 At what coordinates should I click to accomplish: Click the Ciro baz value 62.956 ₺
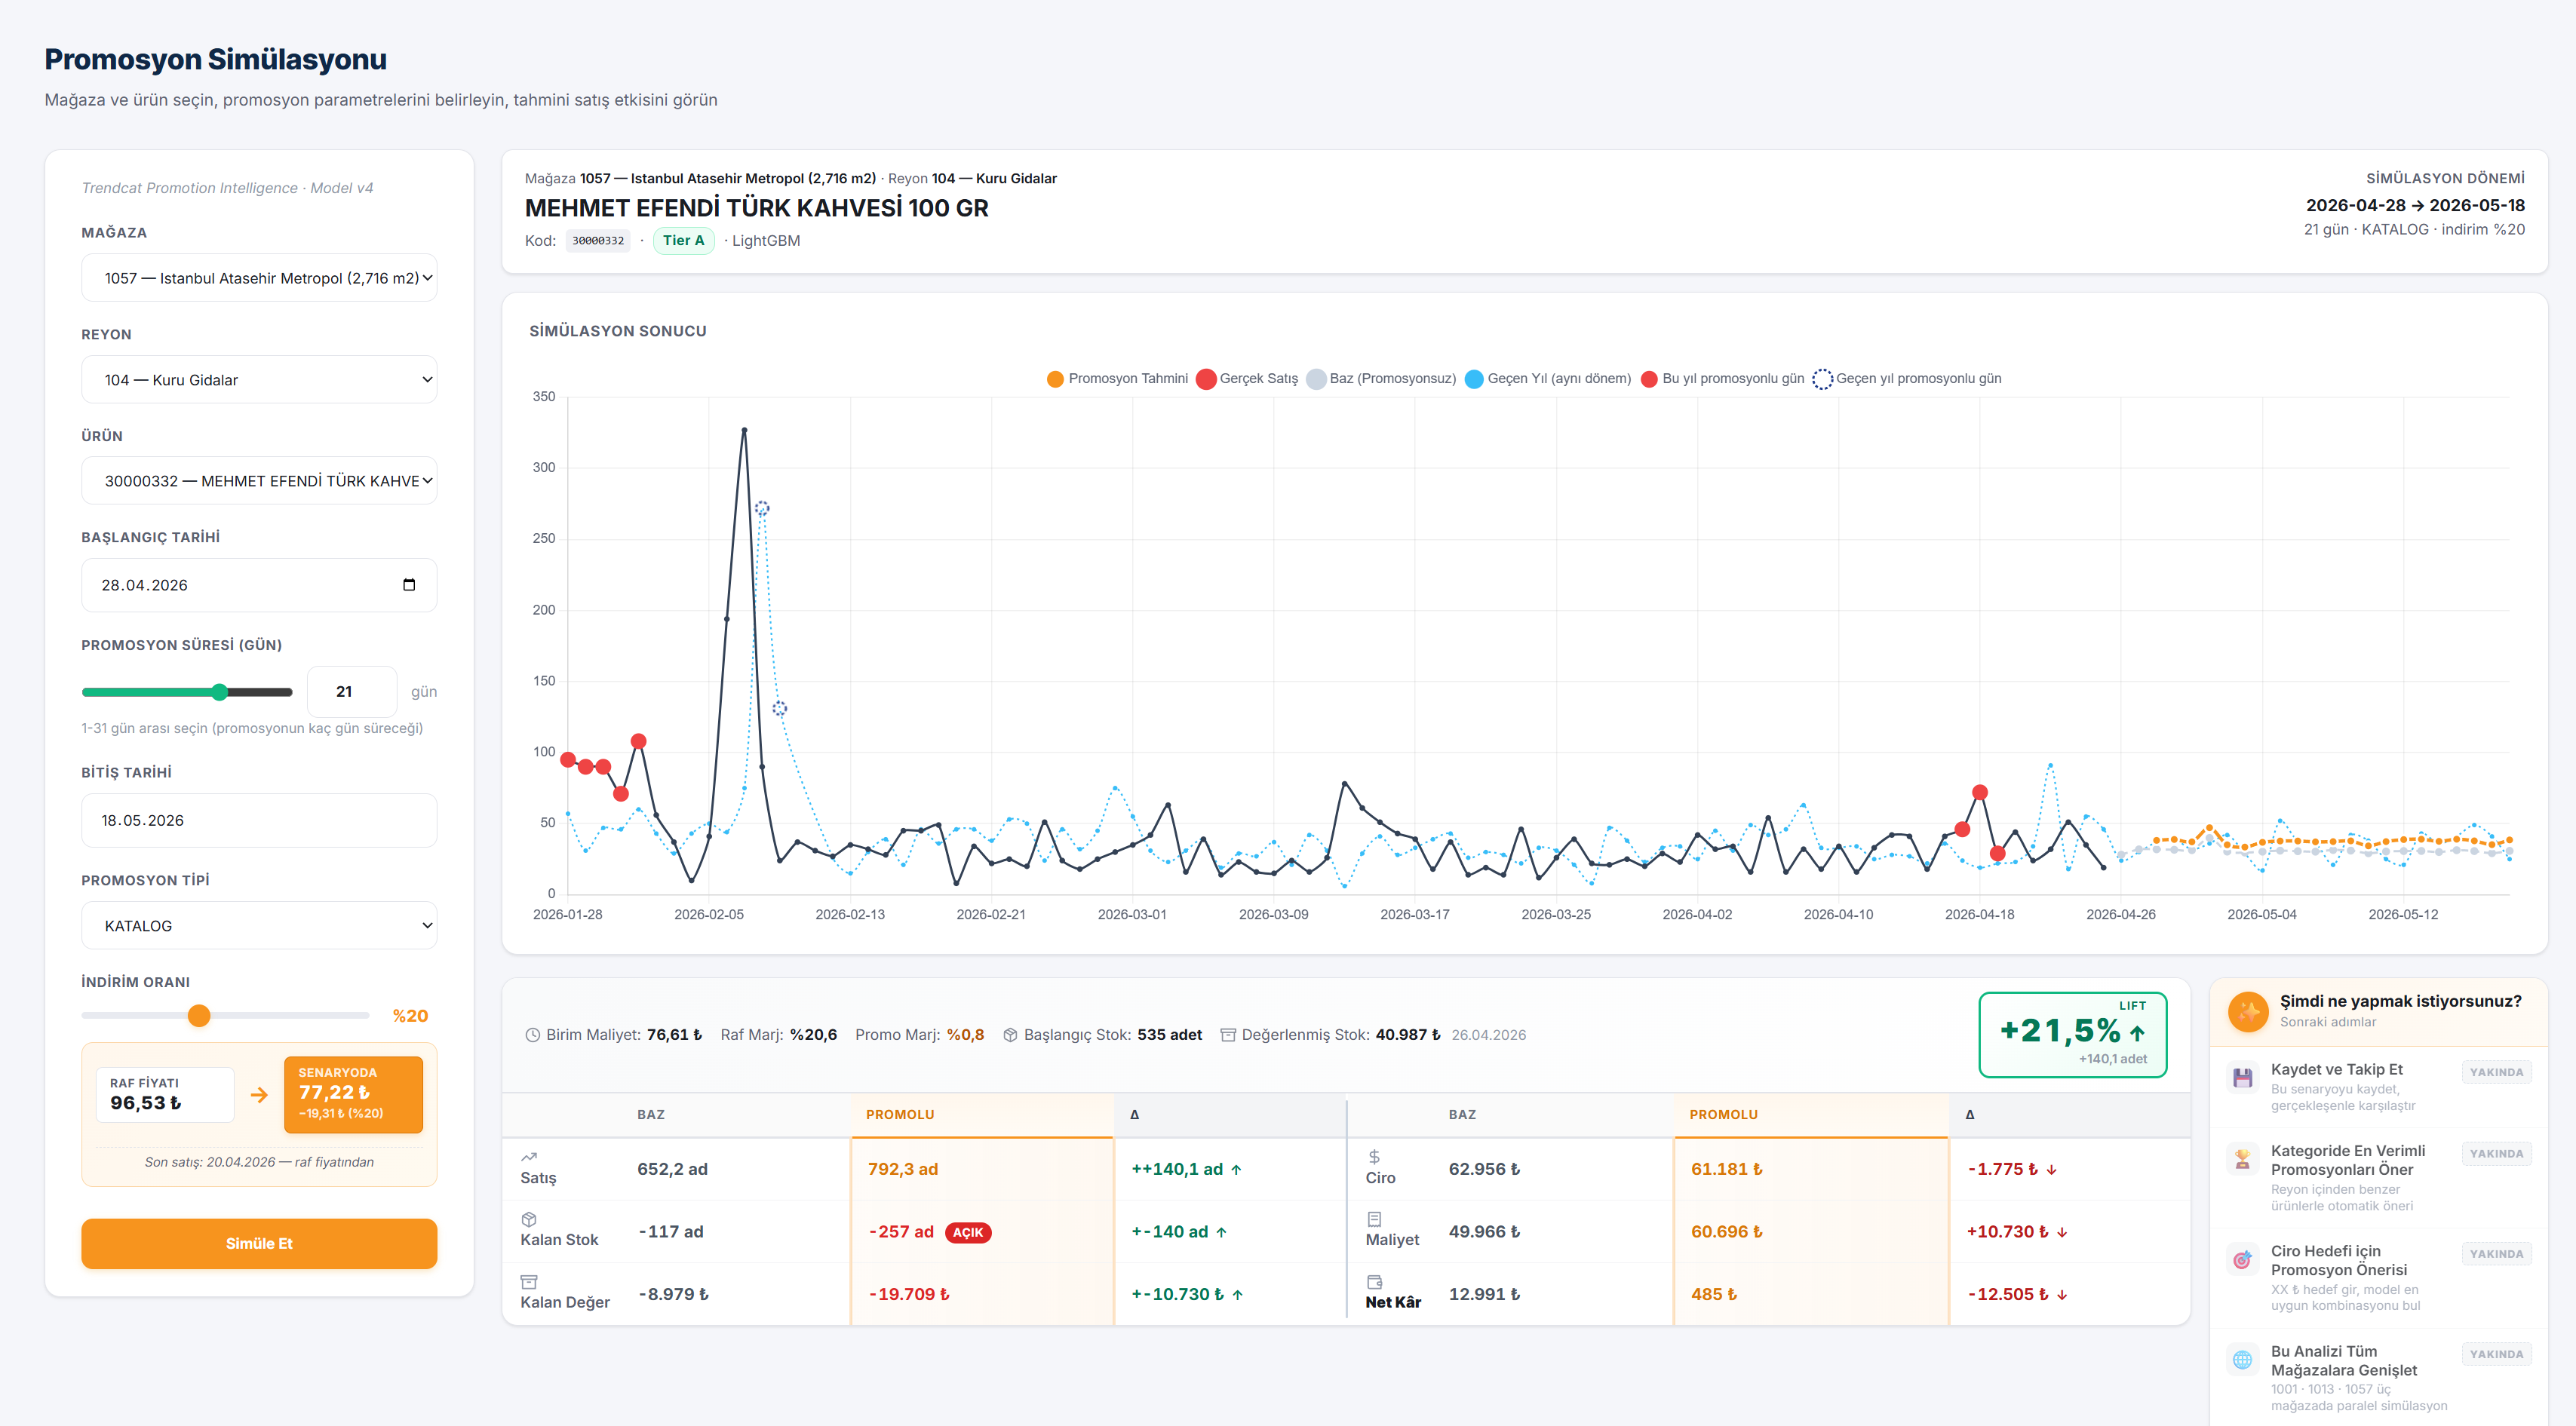pos(1484,1170)
